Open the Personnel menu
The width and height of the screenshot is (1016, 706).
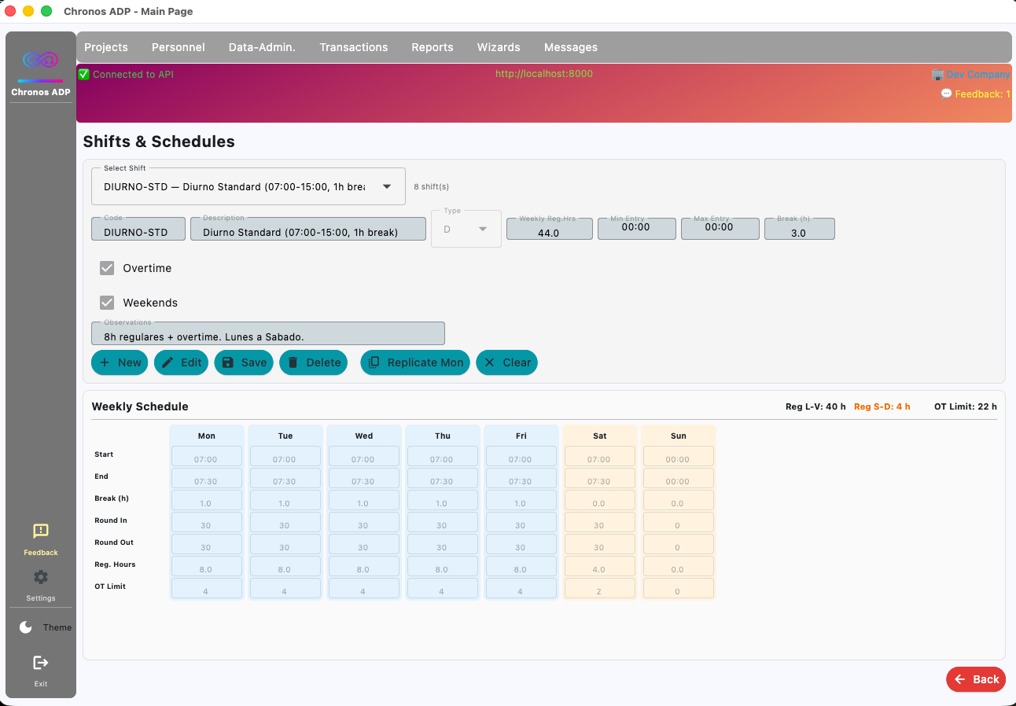click(179, 47)
